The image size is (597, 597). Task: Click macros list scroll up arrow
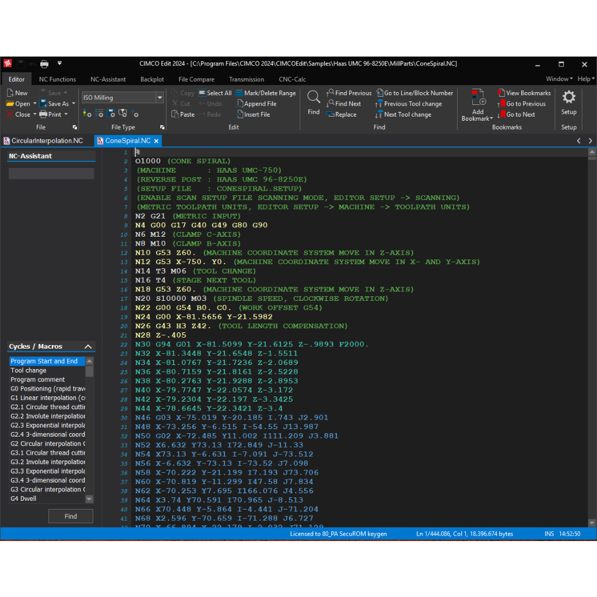(89, 361)
